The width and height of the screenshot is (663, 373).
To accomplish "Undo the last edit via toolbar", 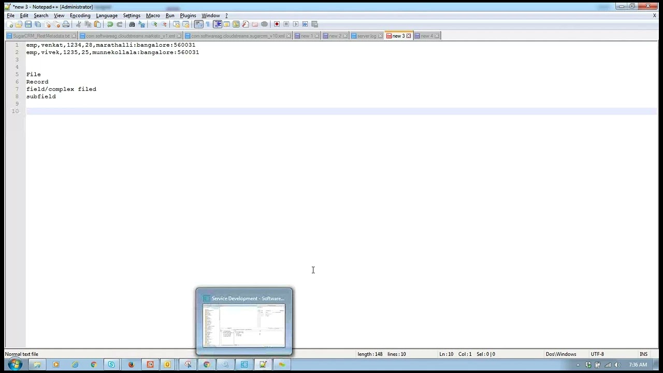I will click(x=110, y=24).
